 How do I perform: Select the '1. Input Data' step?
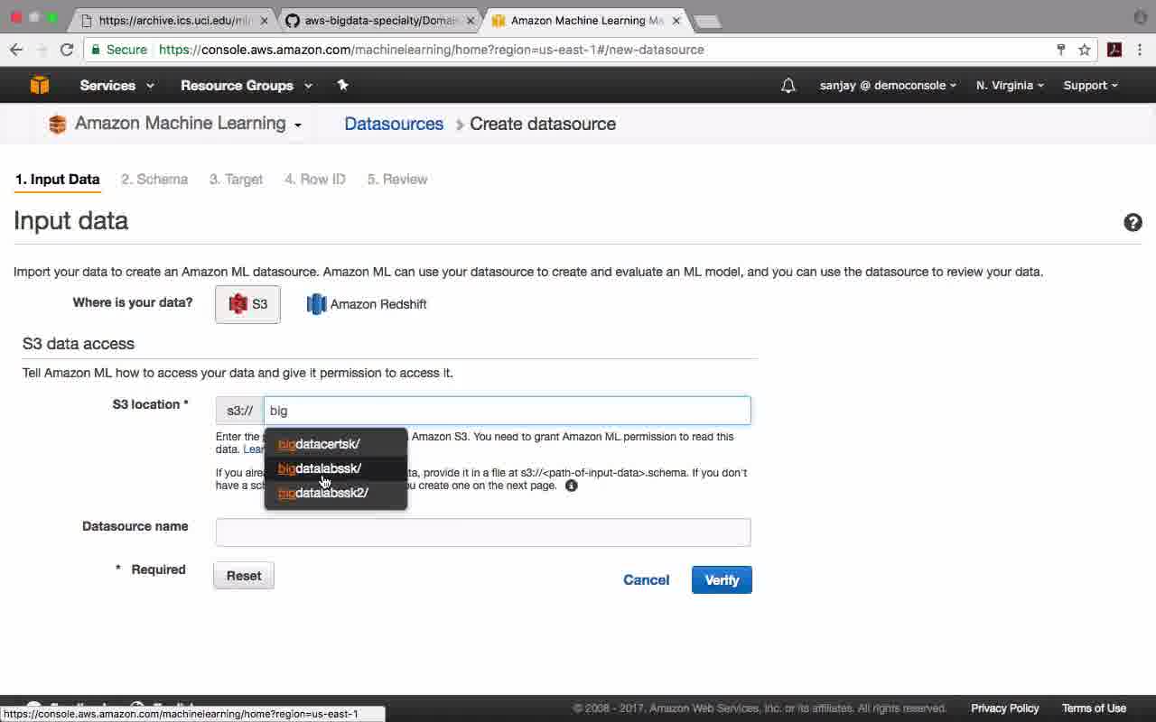point(58,179)
